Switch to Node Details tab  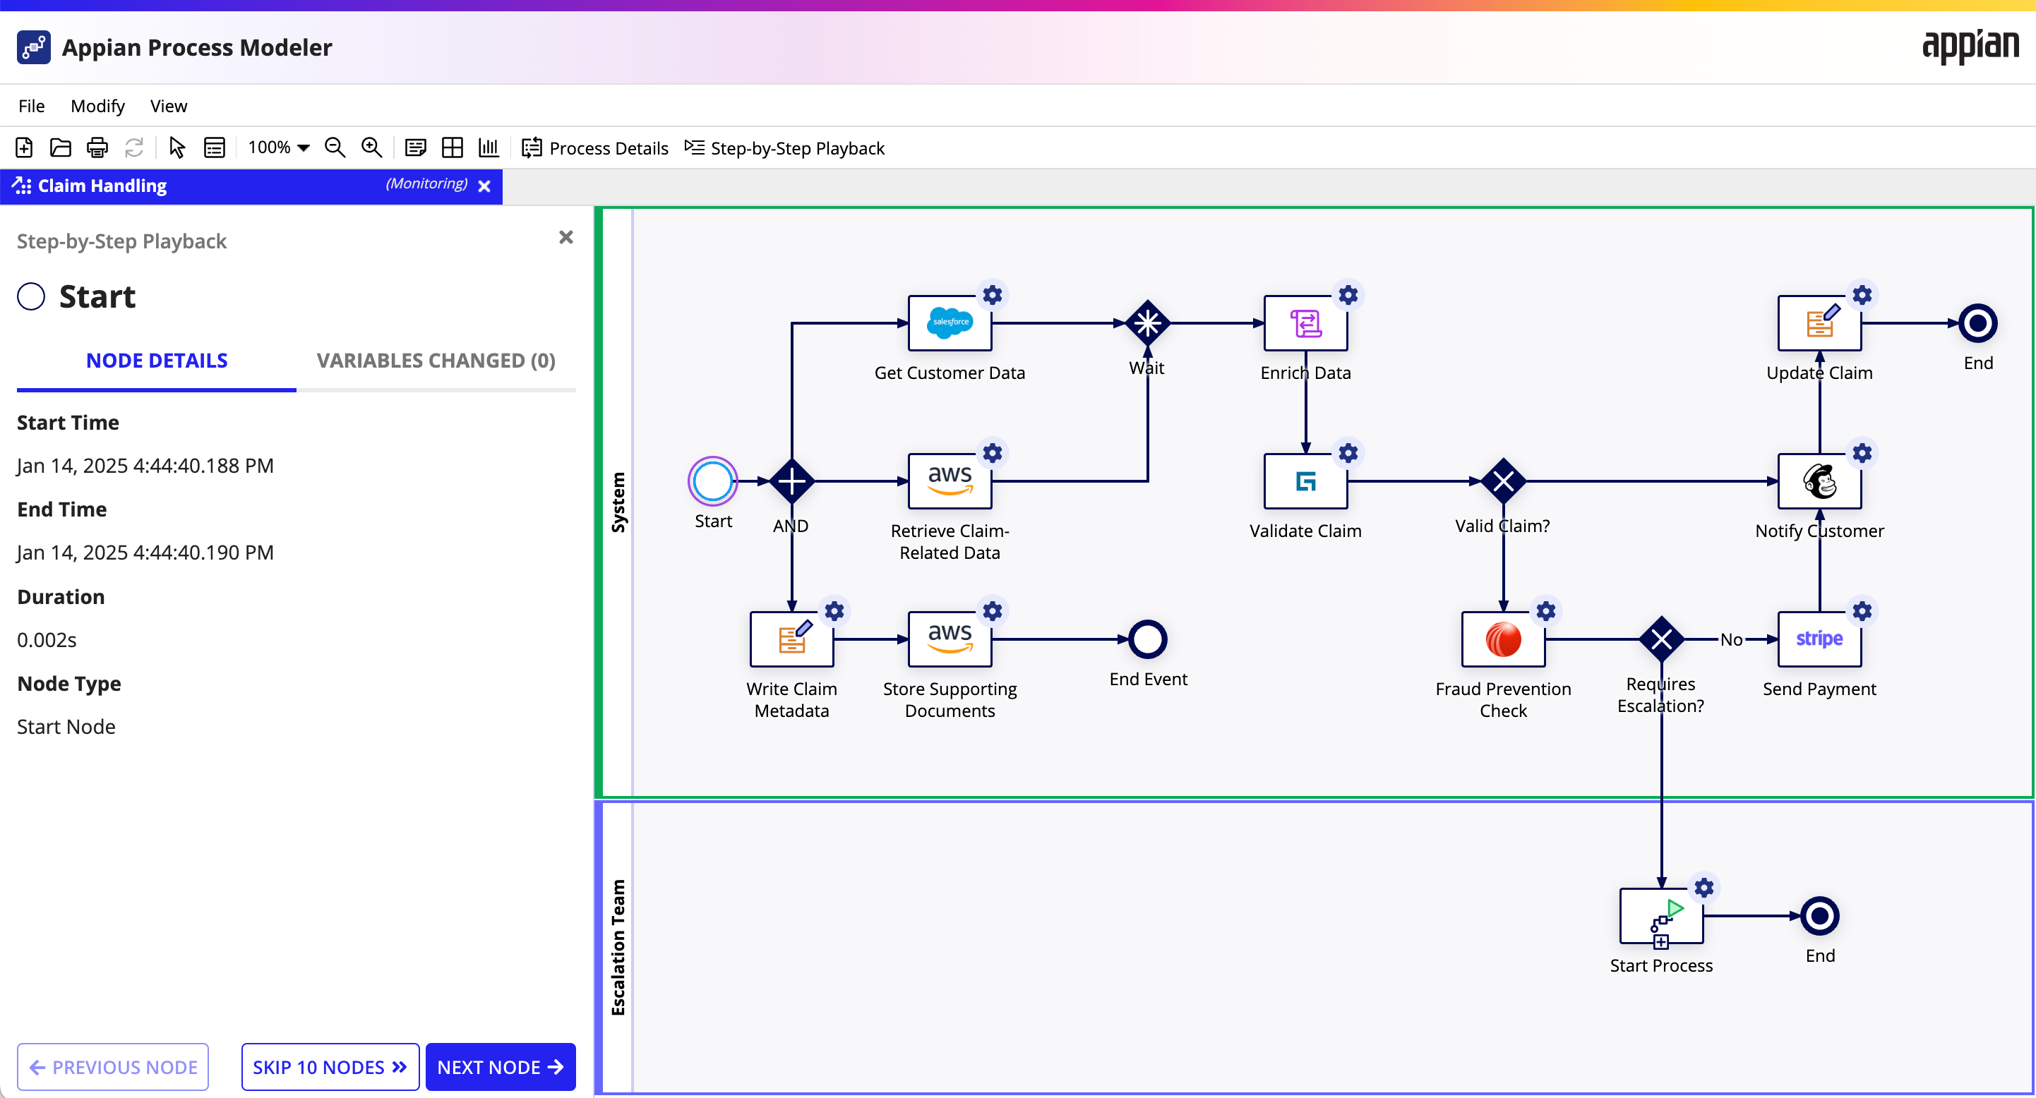[x=157, y=361]
